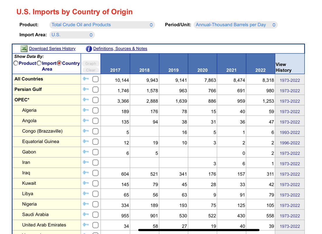The width and height of the screenshot is (322, 234).
Task: Click the key icon beside Iran
Action: click(86, 162)
